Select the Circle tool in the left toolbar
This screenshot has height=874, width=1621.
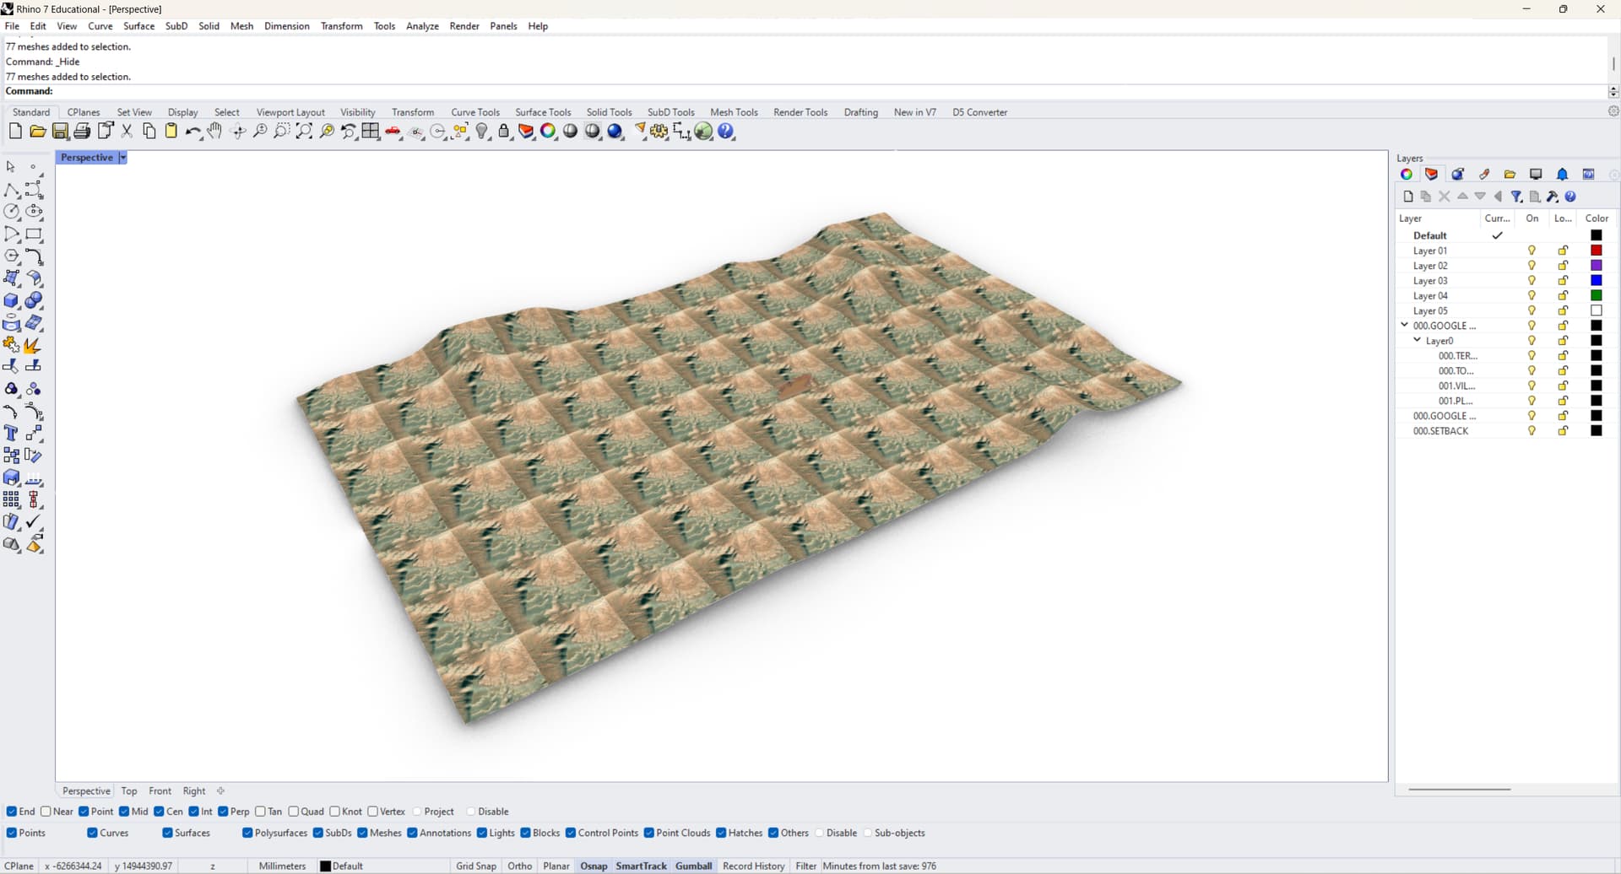point(12,212)
